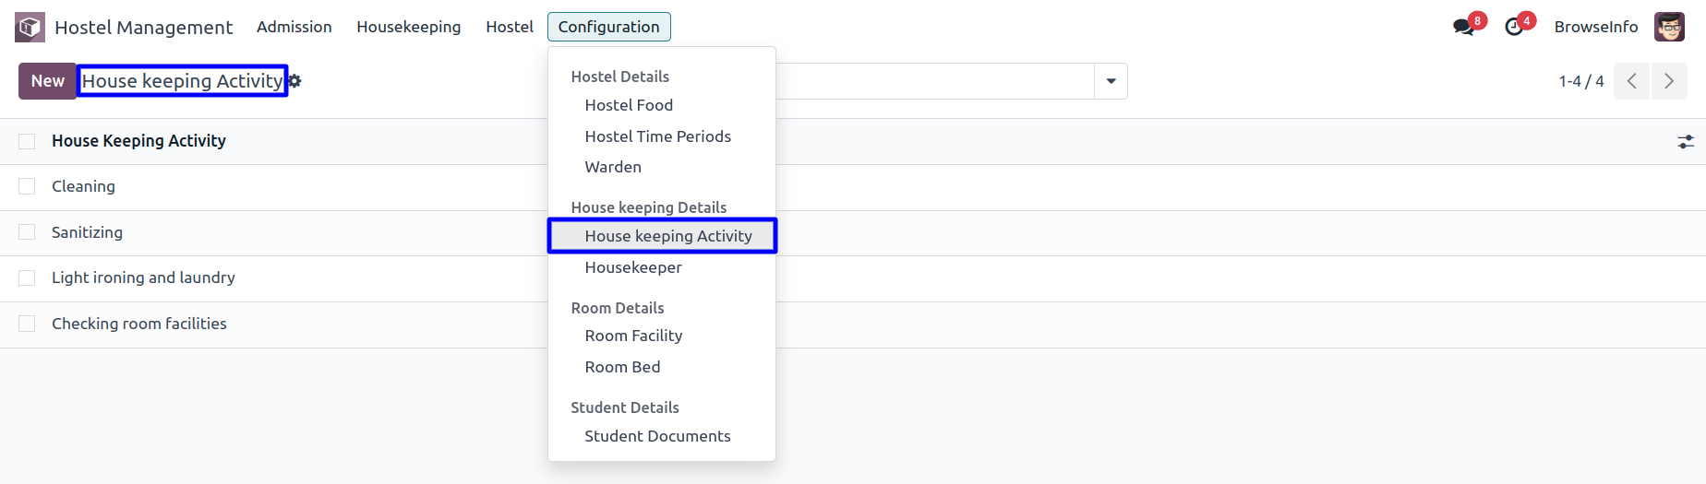Open the activities clock icon

click(x=1514, y=27)
